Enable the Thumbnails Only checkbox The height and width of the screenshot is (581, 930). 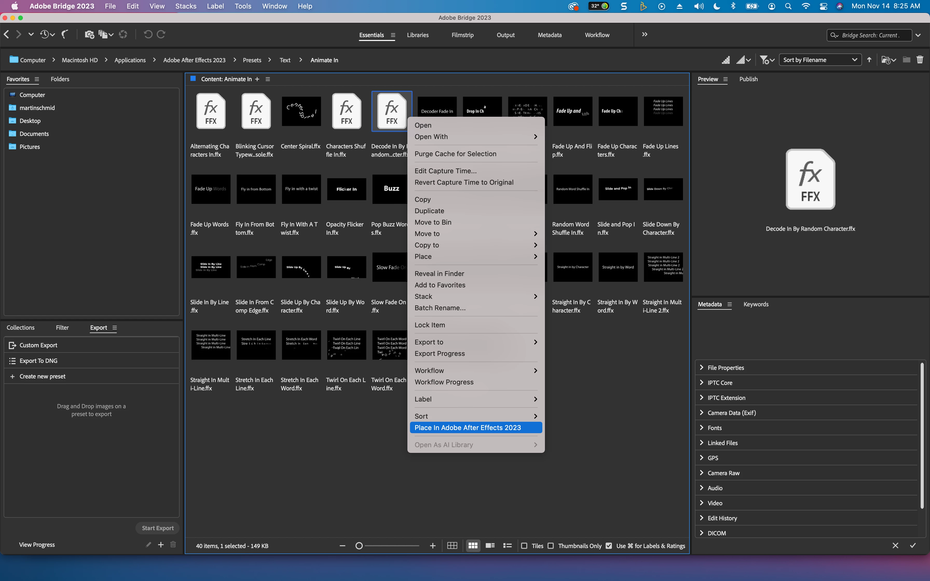pos(551,546)
